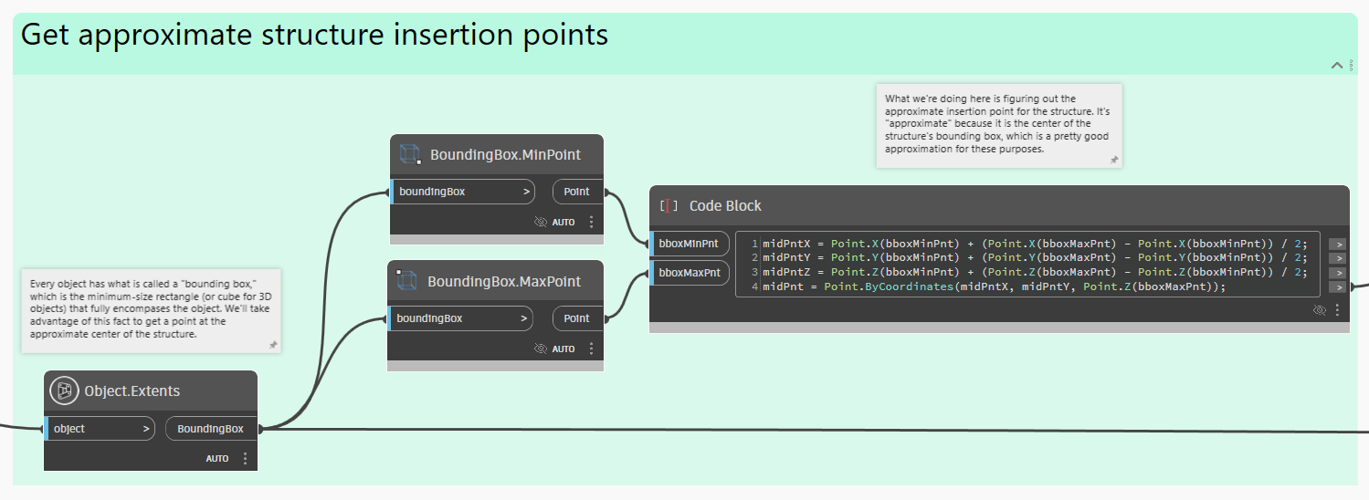This screenshot has width=1369, height=500.
Task: Open the three-dot menu on BoundingBox.MinPoint
Action: tap(591, 222)
